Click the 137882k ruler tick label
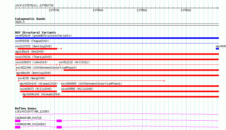This screenshot has height=130, width=226. [186, 10]
